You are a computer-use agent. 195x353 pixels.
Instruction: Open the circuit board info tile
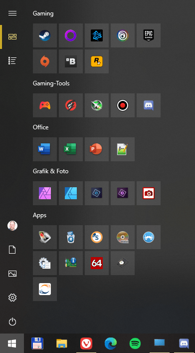coord(71,263)
